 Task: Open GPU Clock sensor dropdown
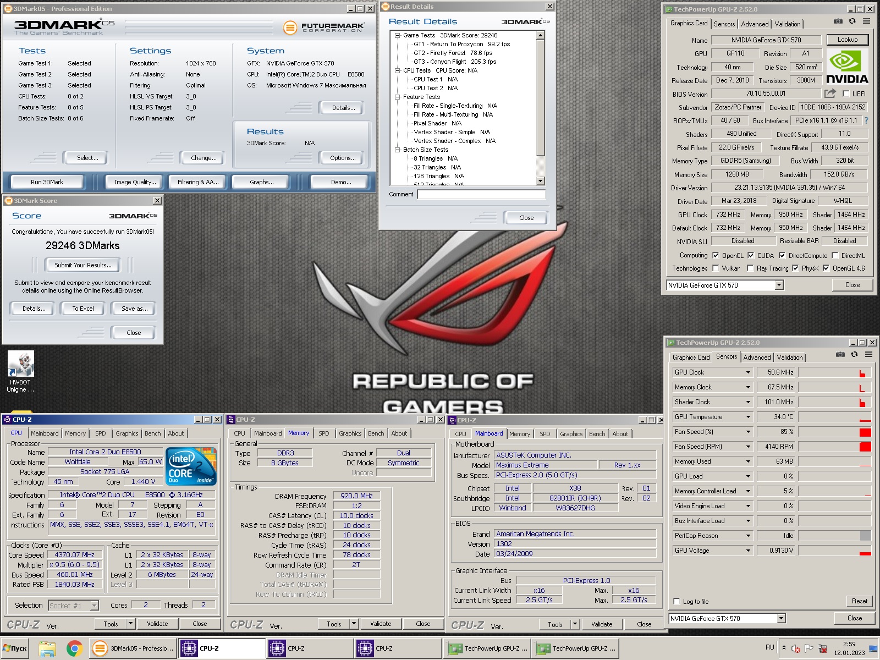pyautogui.click(x=748, y=372)
